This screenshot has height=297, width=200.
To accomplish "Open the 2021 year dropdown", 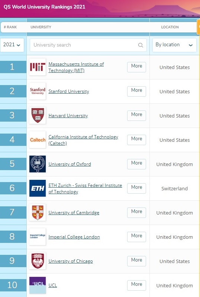I will [12, 45].
